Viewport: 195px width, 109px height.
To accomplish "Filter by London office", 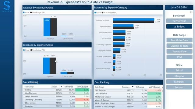I will coord(179,88).
